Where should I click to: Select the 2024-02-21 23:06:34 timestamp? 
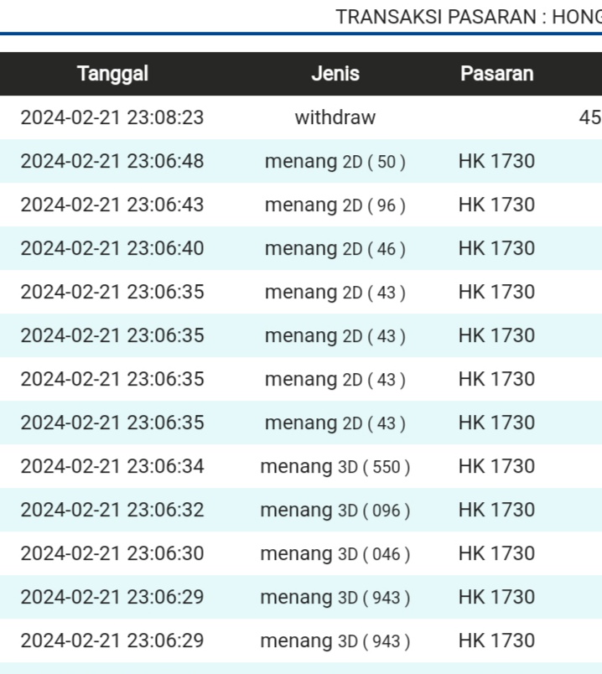[x=112, y=466]
